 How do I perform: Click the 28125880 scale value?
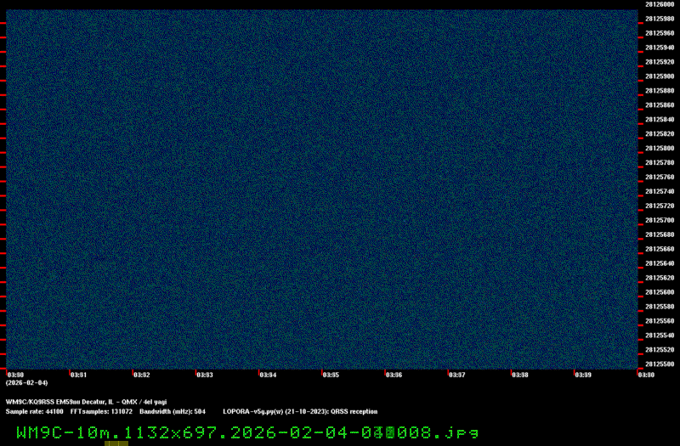pos(660,91)
